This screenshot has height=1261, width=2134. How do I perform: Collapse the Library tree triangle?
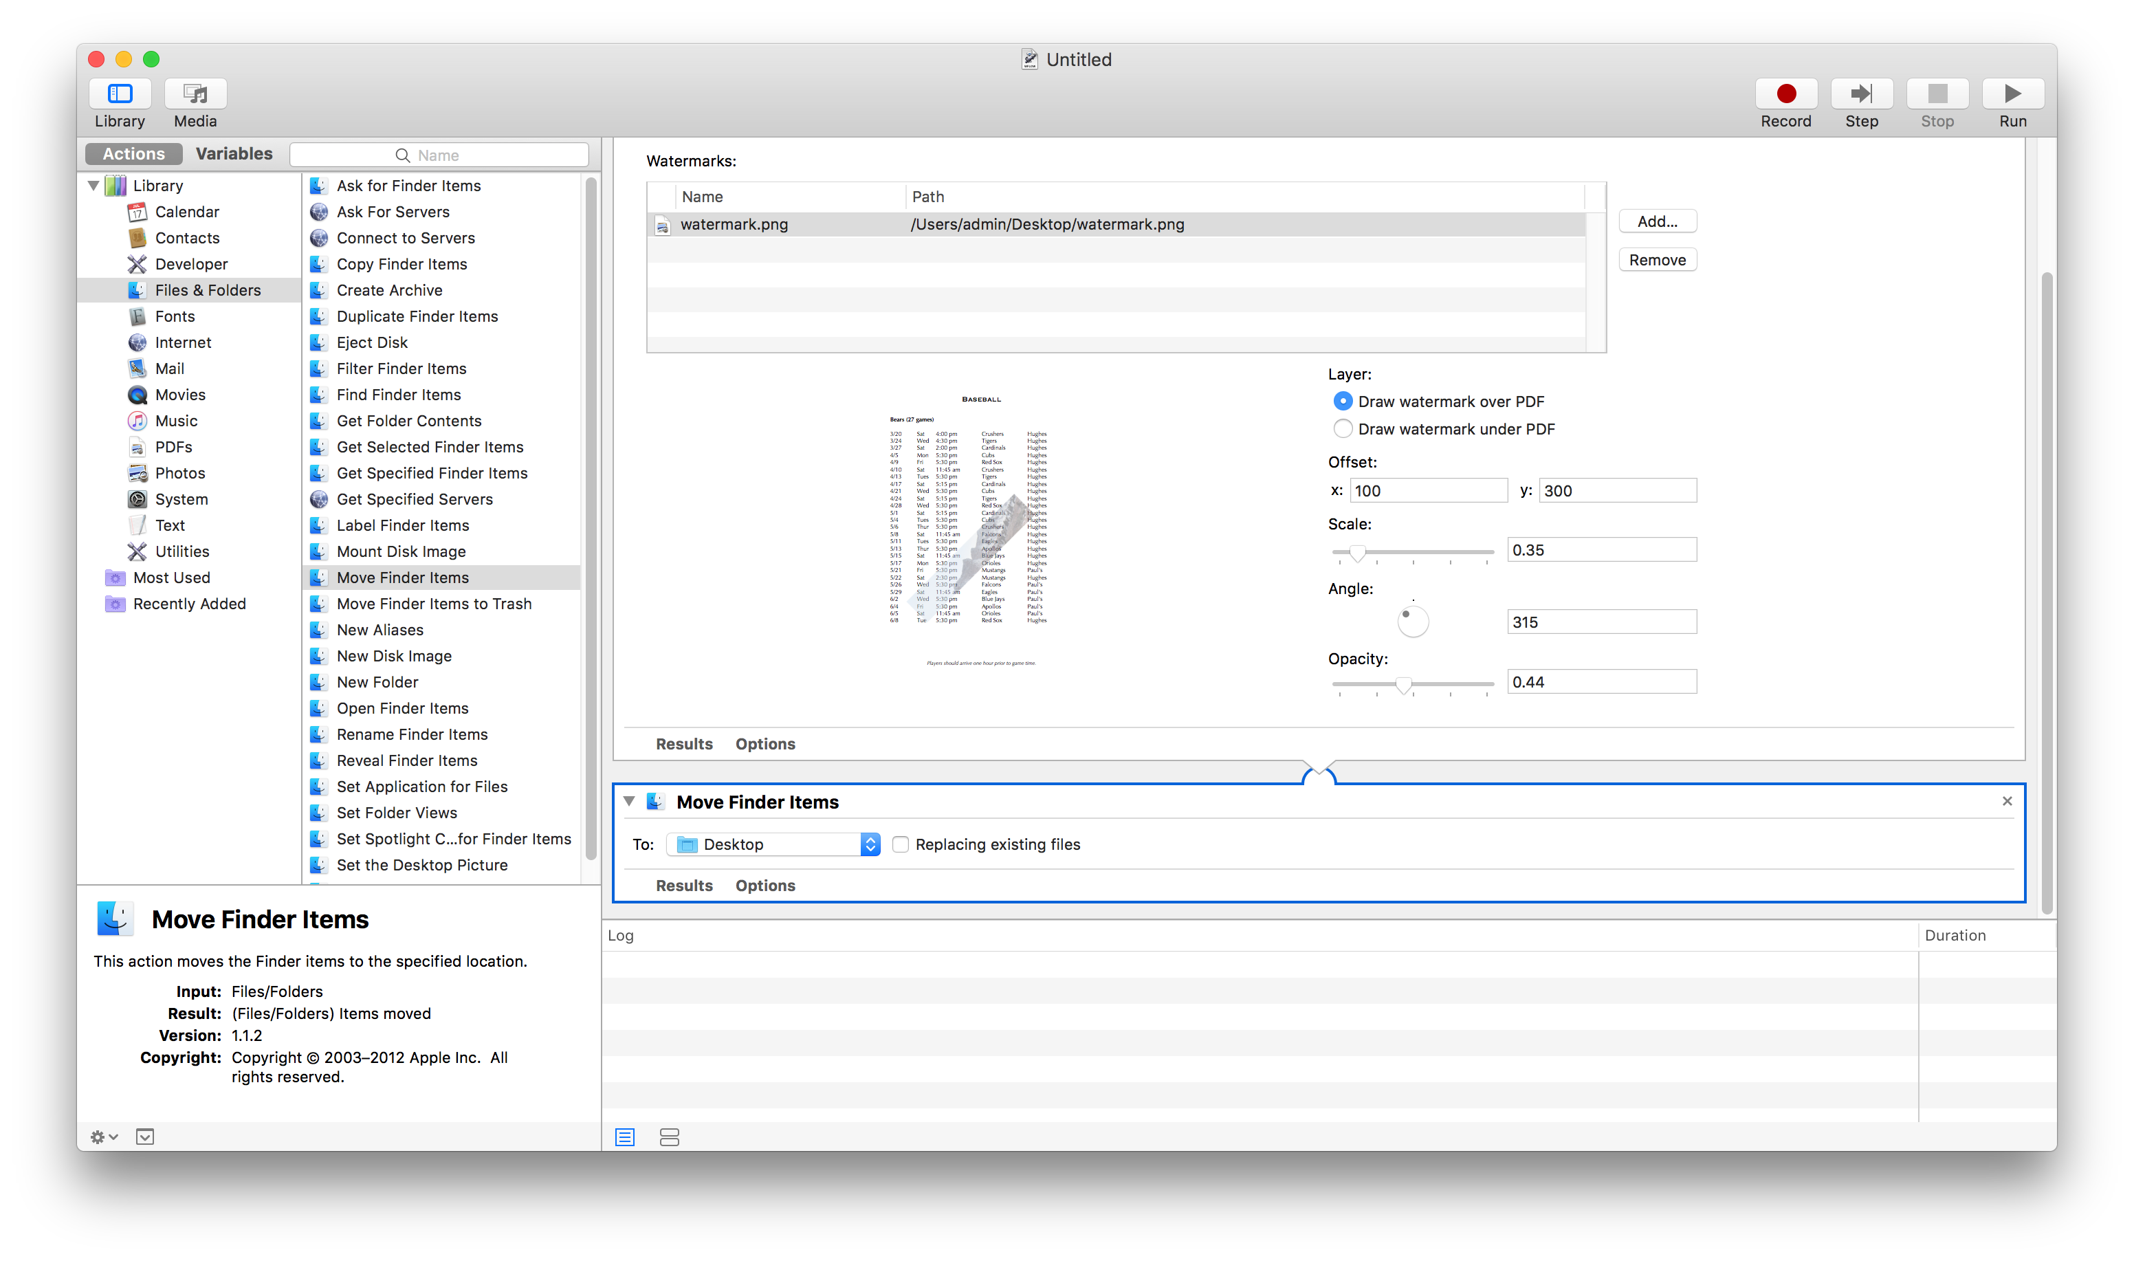pyautogui.click(x=93, y=185)
